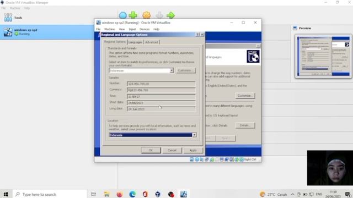Viewport: 353px width, 198px height.
Task: Switch to the Advanced tab
Action: coord(152,42)
